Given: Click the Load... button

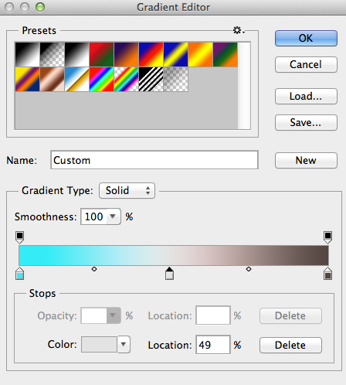Looking at the screenshot, I should [306, 96].
